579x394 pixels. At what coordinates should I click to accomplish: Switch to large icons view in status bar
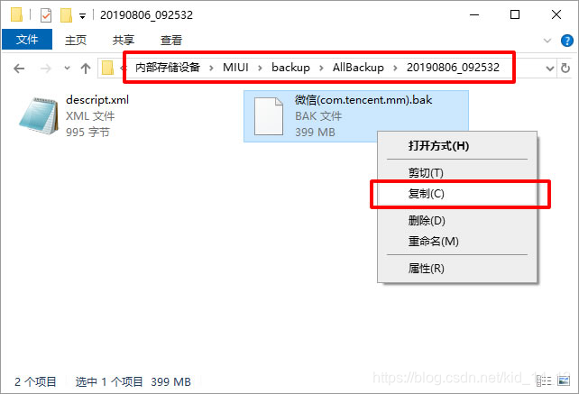564,380
